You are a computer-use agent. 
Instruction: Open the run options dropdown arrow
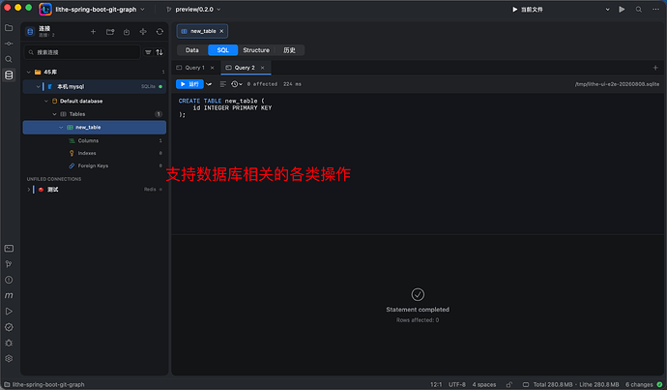[209, 84]
